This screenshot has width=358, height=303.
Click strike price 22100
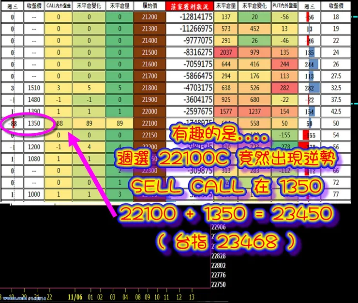(x=149, y=123)
